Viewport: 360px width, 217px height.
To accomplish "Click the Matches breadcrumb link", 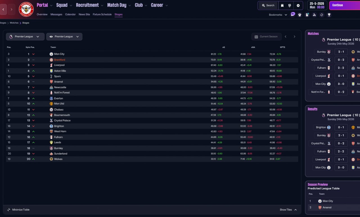I will 14,23.
